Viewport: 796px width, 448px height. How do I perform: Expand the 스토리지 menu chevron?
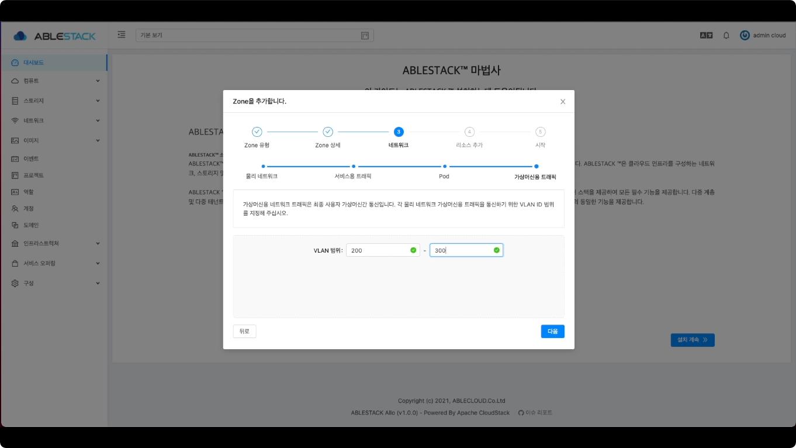click(x=98, y=101)
